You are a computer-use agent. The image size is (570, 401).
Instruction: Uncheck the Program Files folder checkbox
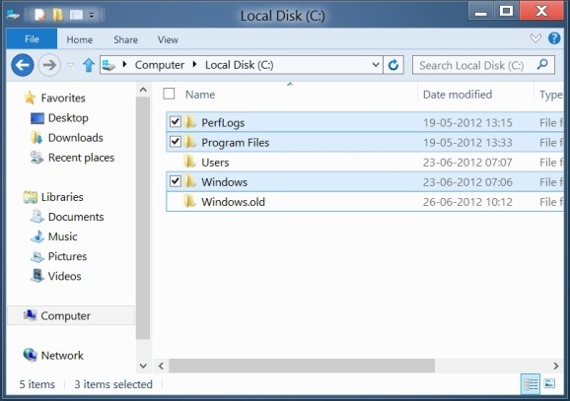pyautogui.click(x=176, y=141)
